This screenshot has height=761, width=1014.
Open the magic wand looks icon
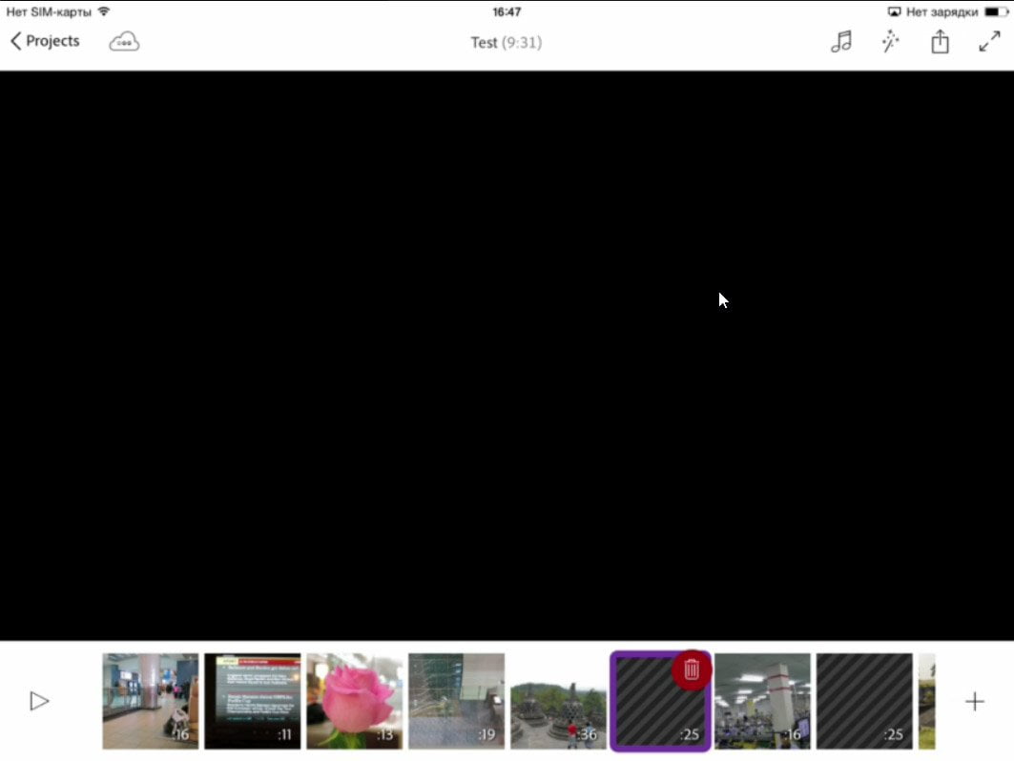coord(891,42)
